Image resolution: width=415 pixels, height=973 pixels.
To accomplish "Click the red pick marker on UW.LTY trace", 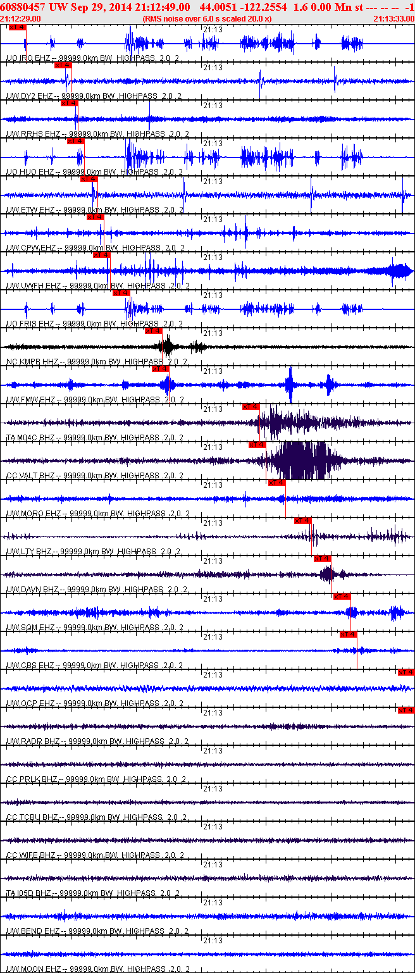I will pos(303,521).
